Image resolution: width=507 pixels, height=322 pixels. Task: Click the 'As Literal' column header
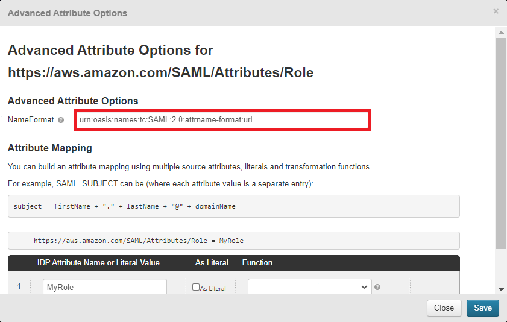[x=212, y=262]
